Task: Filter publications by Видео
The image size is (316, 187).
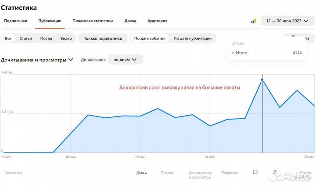Action: [66, 39]
